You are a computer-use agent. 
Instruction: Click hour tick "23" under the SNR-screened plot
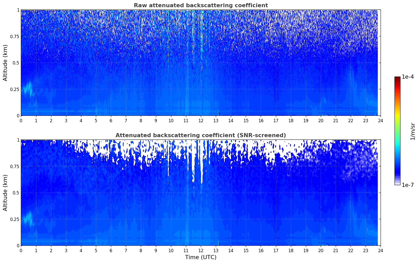coord(366,250)
